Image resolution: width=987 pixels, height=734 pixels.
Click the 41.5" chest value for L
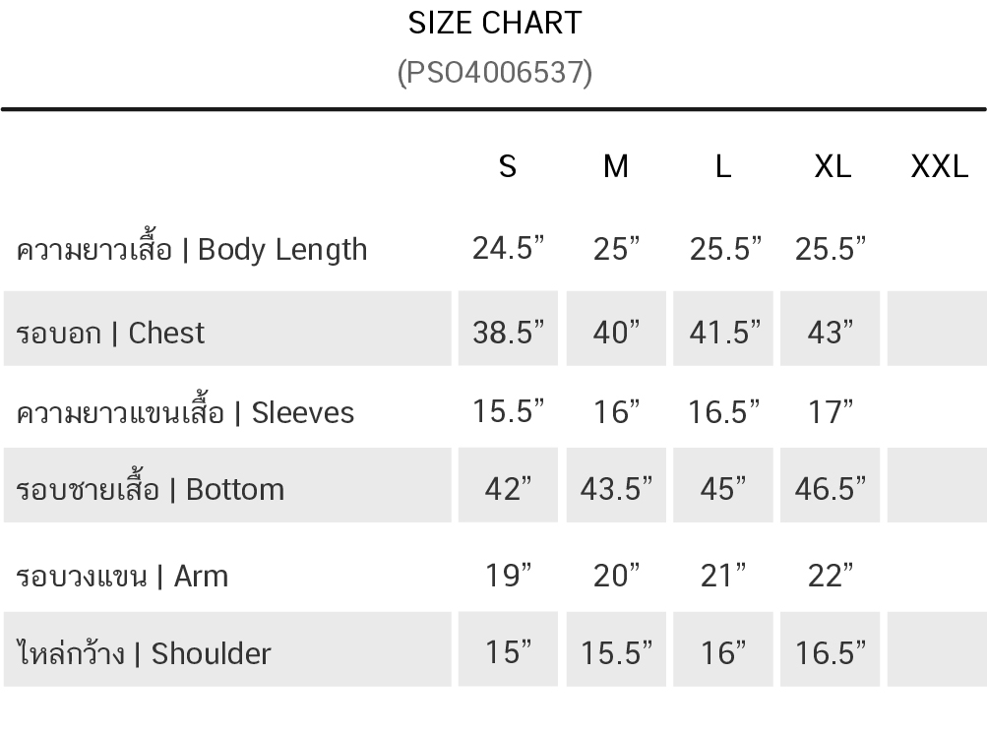pos(724,333)
